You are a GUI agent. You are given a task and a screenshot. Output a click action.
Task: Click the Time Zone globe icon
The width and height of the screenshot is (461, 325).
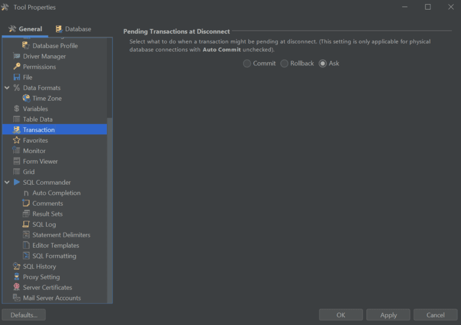(26, 98)
